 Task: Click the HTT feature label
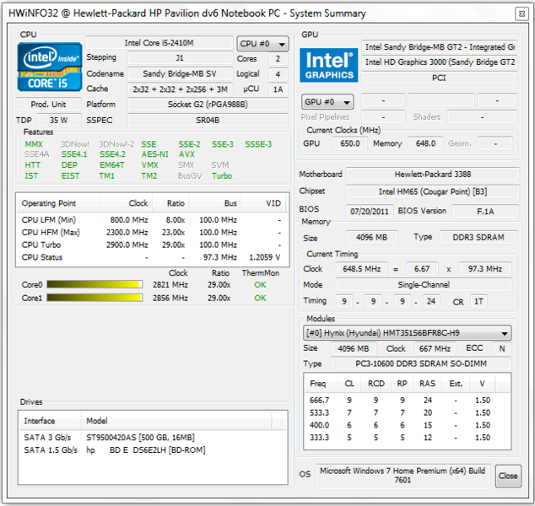(x=32, y=165)
